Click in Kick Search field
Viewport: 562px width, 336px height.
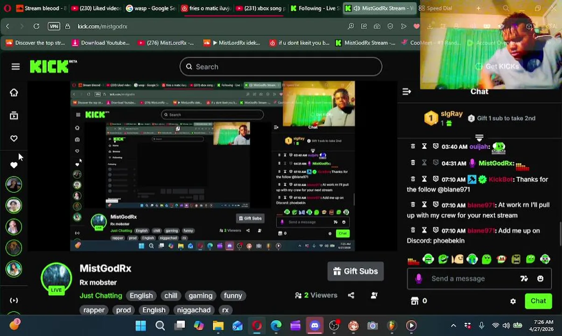[x=281, y=67]
